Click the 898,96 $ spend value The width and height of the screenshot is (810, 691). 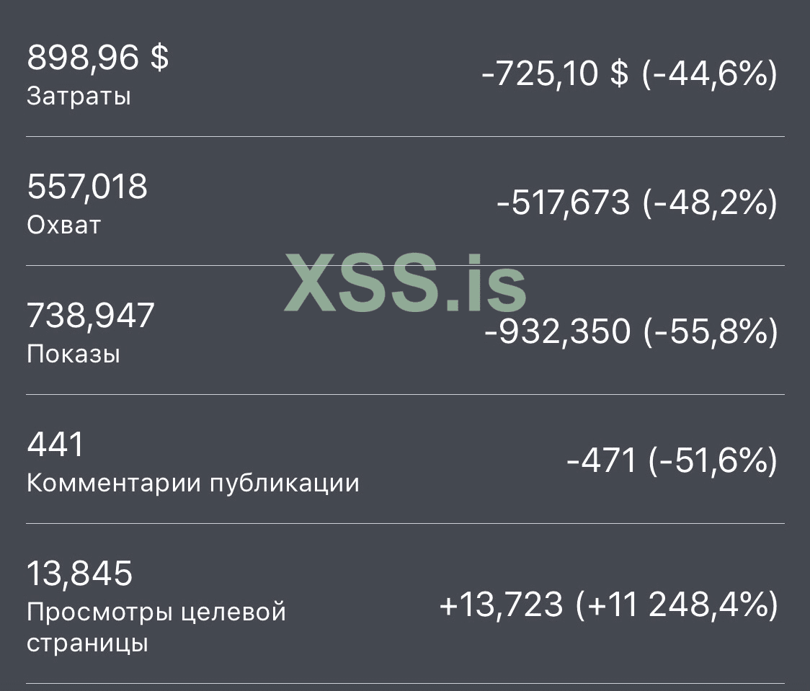[x=97, y=58]
